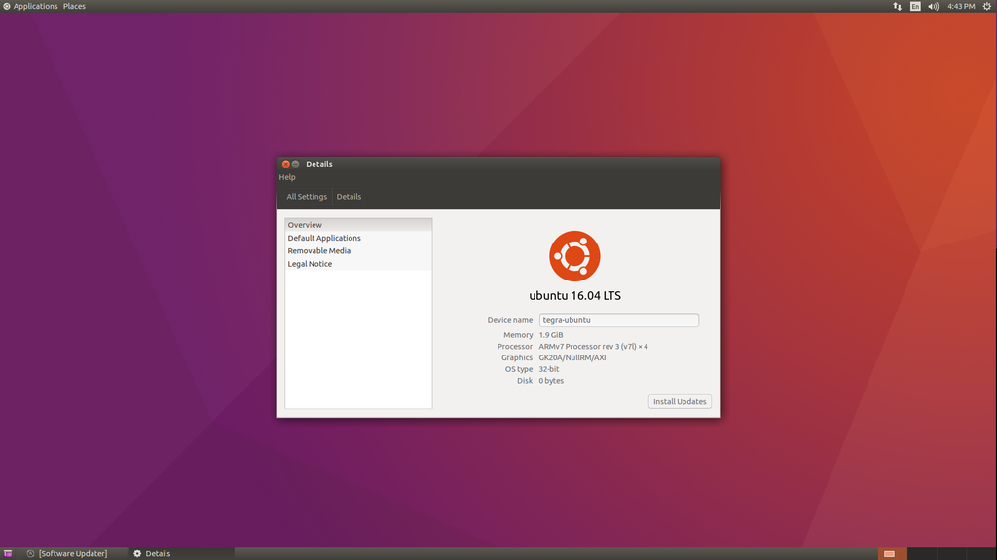Click the 'Processor' label
Screen dimensions: 997x560
[515, 346]
